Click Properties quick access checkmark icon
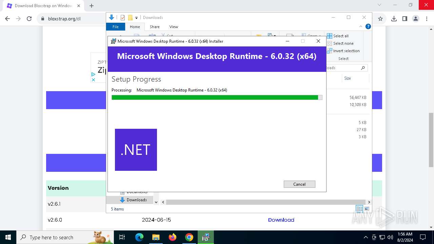 (x=123, y=18)
